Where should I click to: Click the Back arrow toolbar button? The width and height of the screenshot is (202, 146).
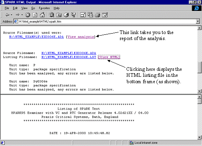click(7, 15)
